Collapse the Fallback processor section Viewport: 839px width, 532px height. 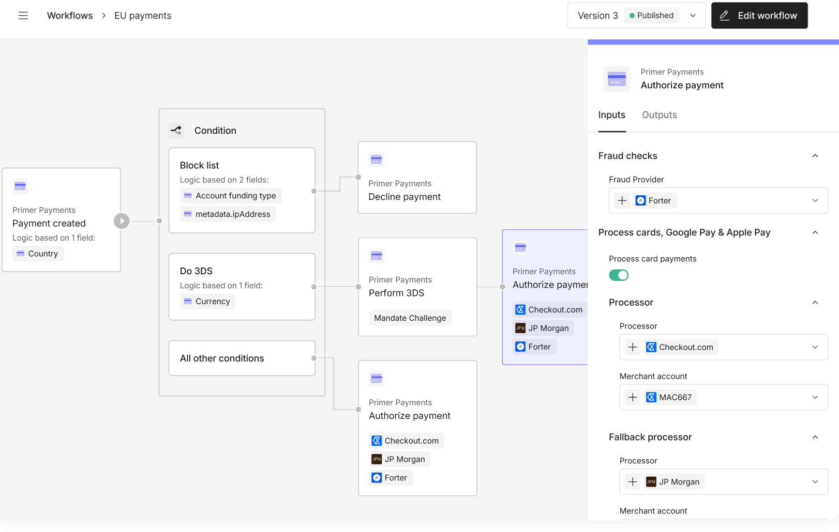click(815, 437)
